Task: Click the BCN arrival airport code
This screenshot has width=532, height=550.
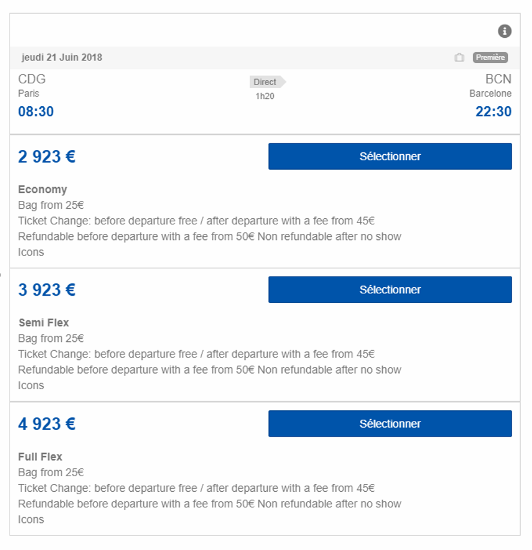Action: tap(498, 79)
